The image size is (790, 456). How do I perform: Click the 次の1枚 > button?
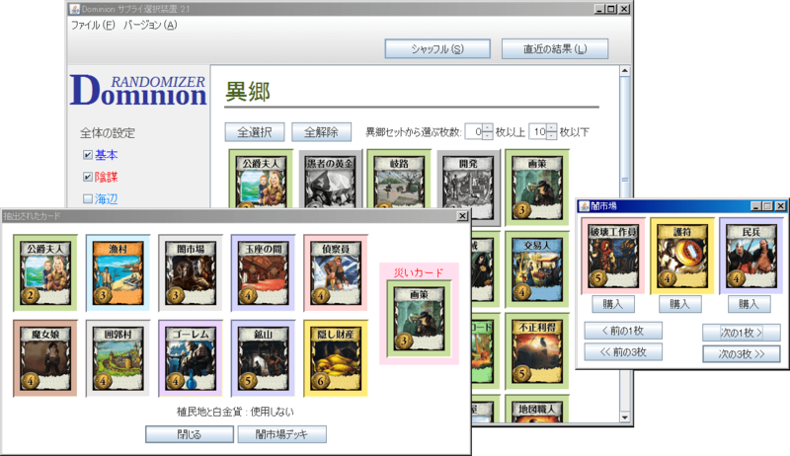click(x=742, y=333)
